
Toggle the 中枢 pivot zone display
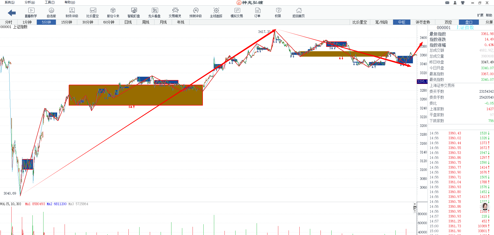(x=402, y=22)
